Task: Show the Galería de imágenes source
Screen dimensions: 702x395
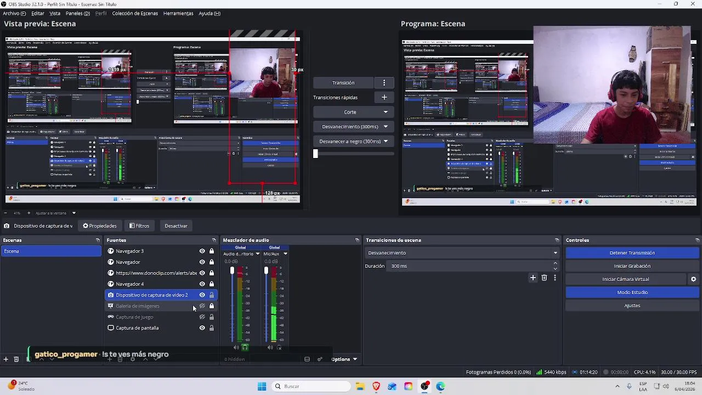Action: [x=202, y=306]
